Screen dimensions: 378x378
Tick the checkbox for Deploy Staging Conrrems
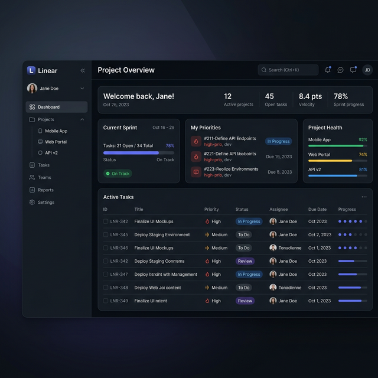[106, 261]
